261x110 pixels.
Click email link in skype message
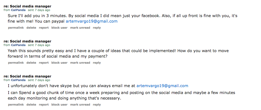click(x=162, y=86)
